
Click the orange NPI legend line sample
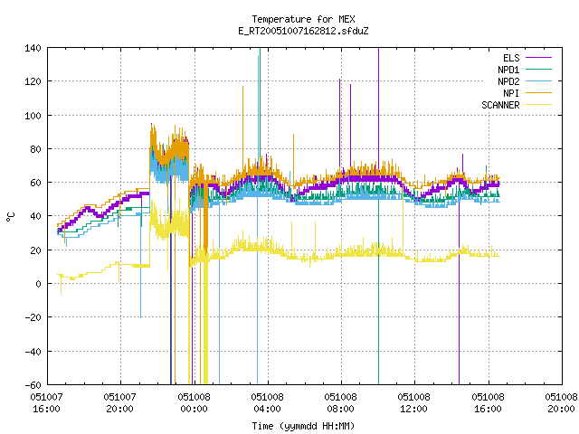tap(539, 93)
